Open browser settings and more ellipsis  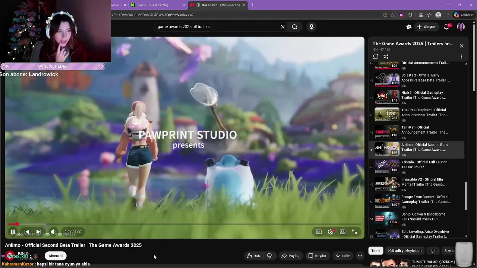tap(447, 15)
